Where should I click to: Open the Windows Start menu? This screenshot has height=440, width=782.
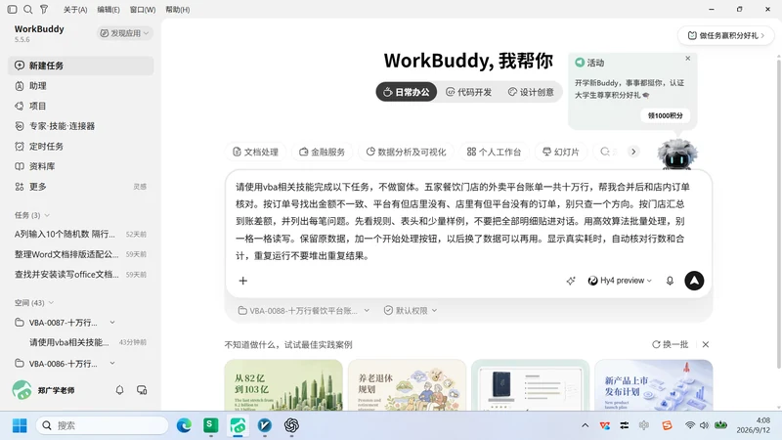pyautogui.click(x=20, y=425)
